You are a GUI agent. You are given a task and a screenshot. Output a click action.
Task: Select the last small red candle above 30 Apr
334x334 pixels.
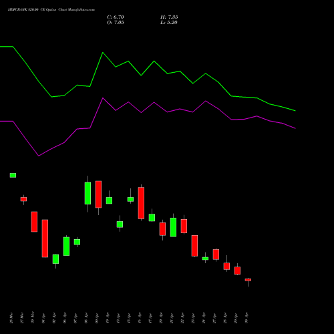coord(248,280)
